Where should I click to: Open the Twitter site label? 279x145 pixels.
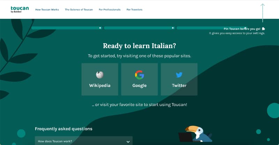point(179,86)
